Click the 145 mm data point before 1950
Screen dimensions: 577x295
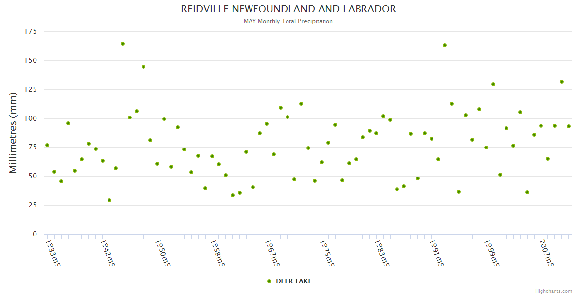tap(144, 67)
